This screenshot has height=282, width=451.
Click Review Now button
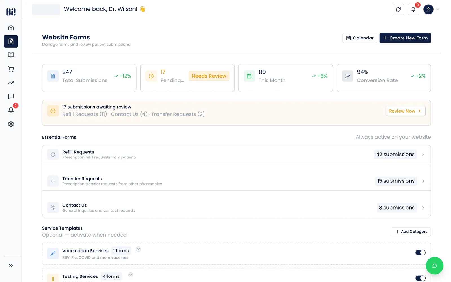tap(405, 111)
